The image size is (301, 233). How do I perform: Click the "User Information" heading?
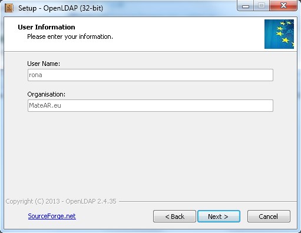click(47, 27)
